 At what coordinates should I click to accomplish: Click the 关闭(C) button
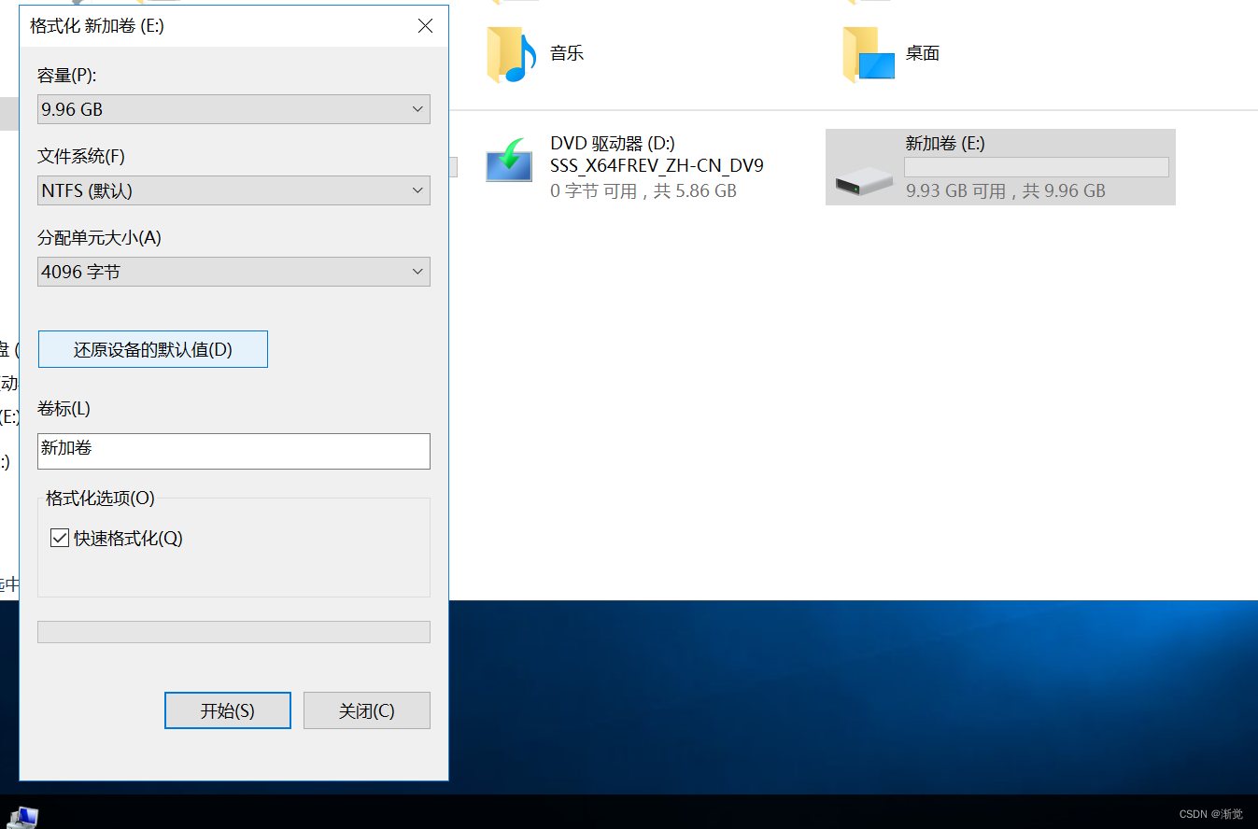pyautogui.click(x=367, y=710)
